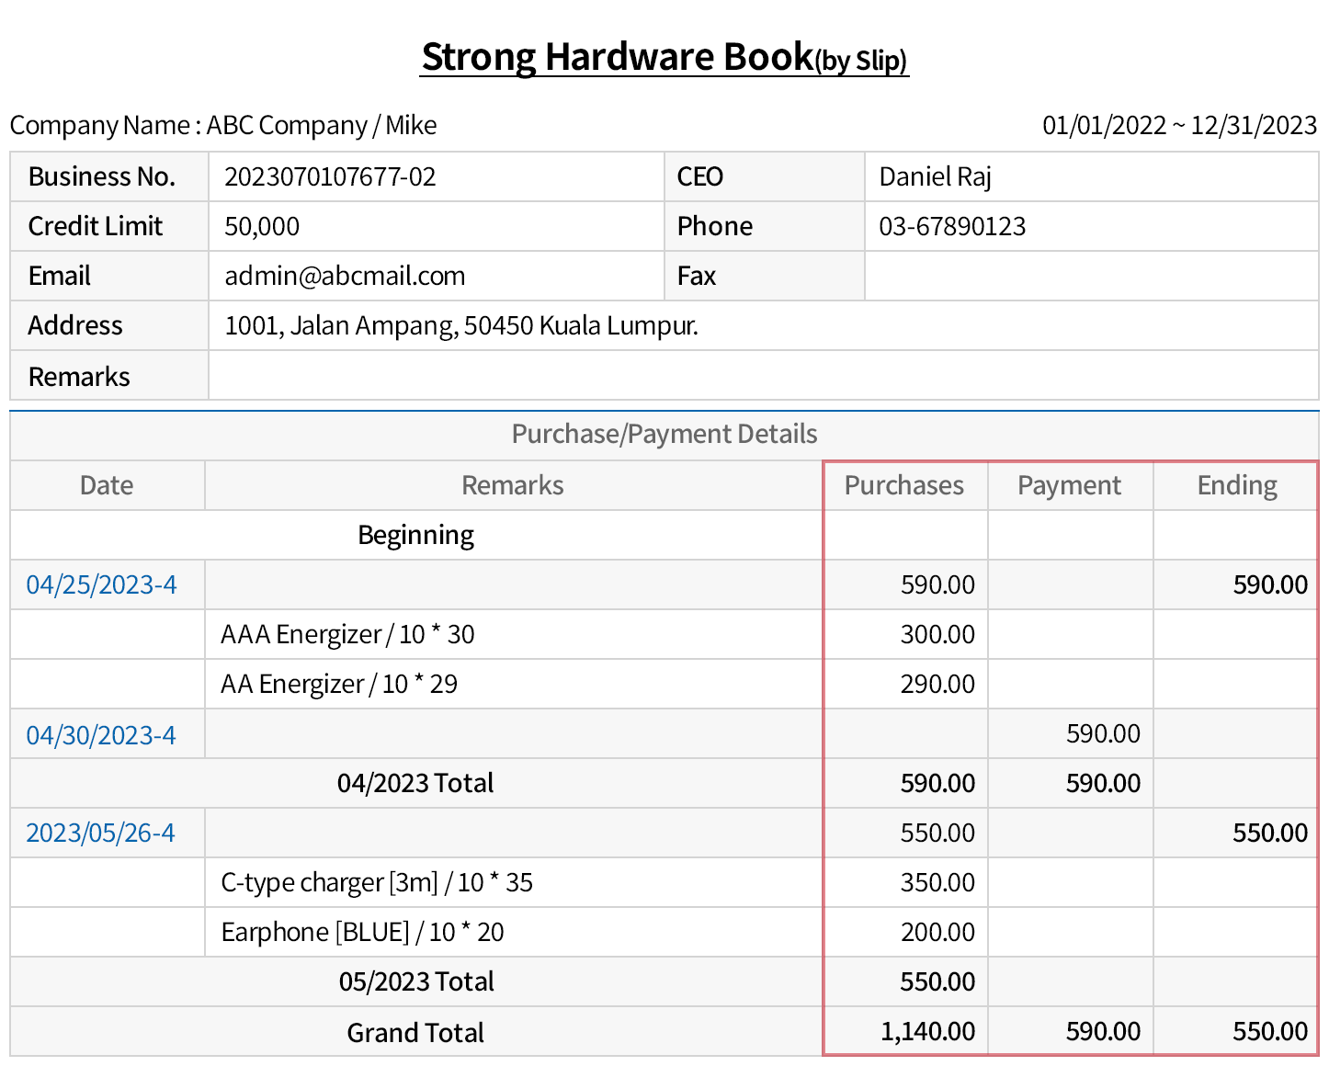
Task: Select the C-type charger [3m] item row
Action: (x=377, y=883)
